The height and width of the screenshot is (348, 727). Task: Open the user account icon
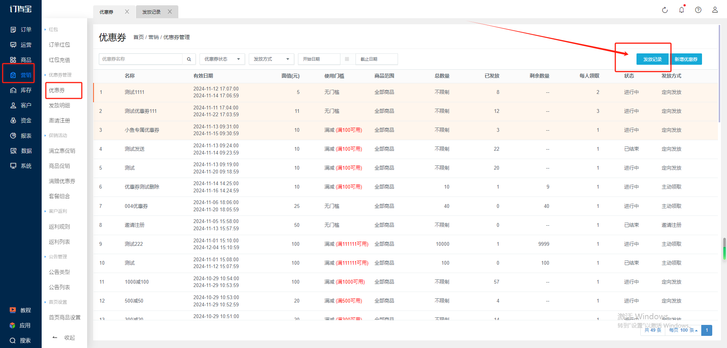[x=715, y=10]
